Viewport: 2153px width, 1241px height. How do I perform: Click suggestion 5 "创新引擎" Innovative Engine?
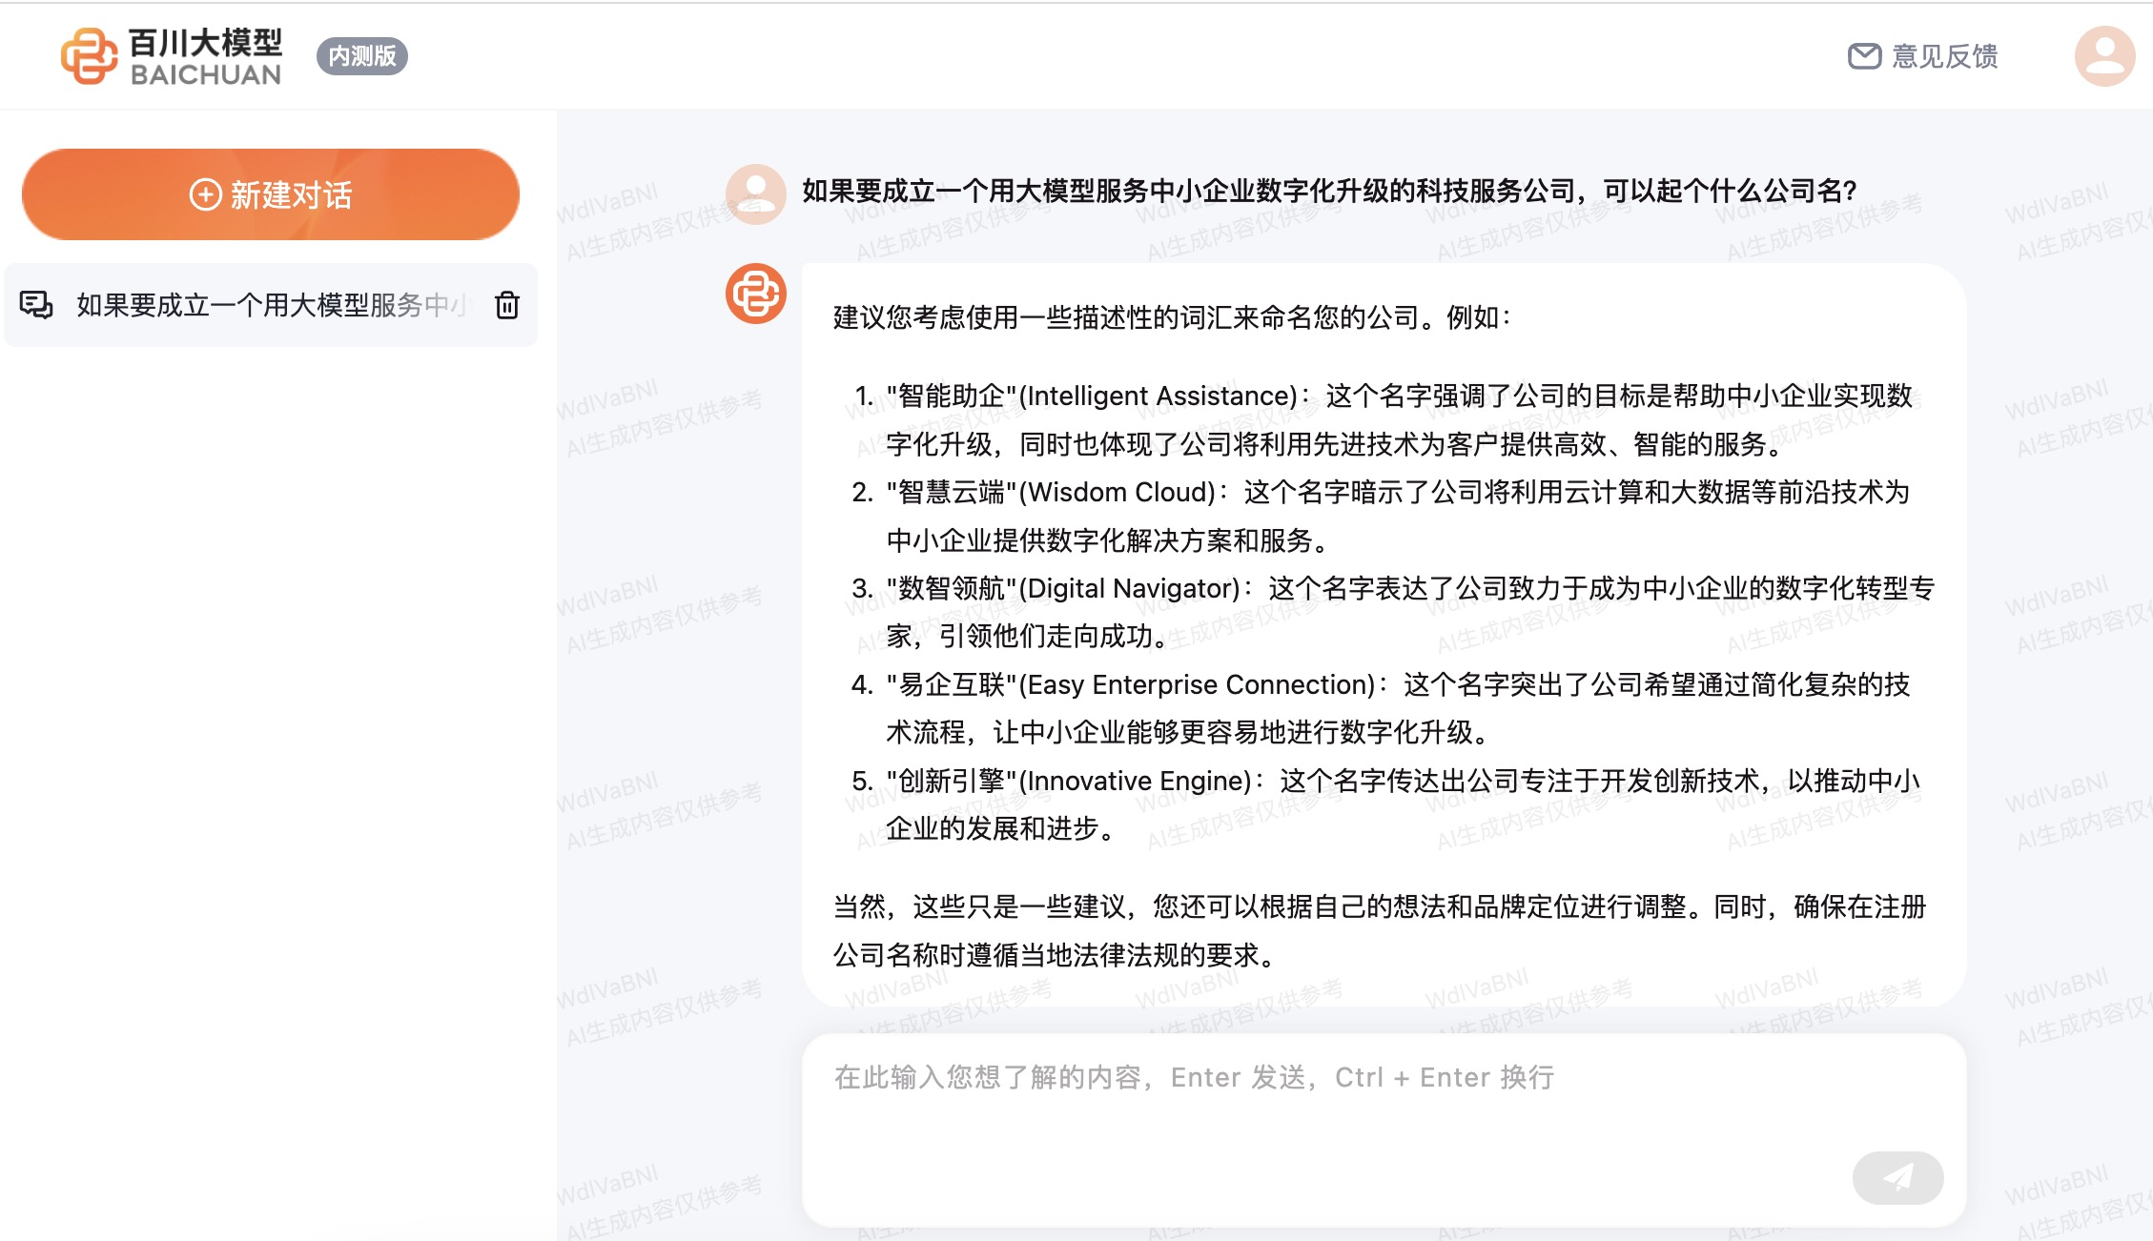click(x=1069, y=781)
